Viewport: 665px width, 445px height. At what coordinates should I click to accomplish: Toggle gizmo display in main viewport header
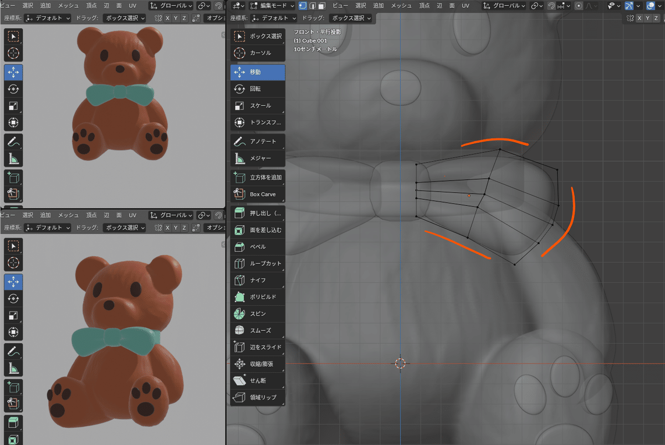[630, 6]
